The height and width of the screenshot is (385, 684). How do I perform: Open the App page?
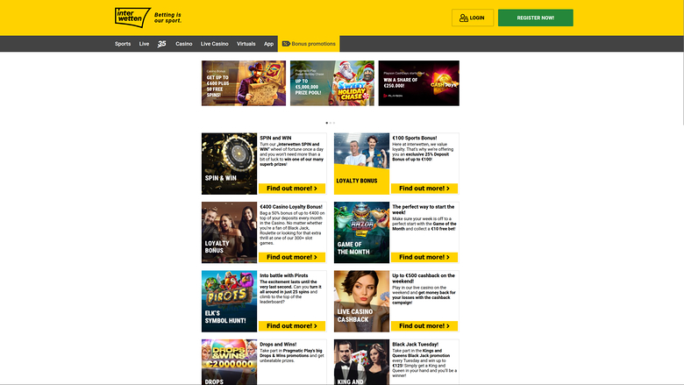point(268,44)
